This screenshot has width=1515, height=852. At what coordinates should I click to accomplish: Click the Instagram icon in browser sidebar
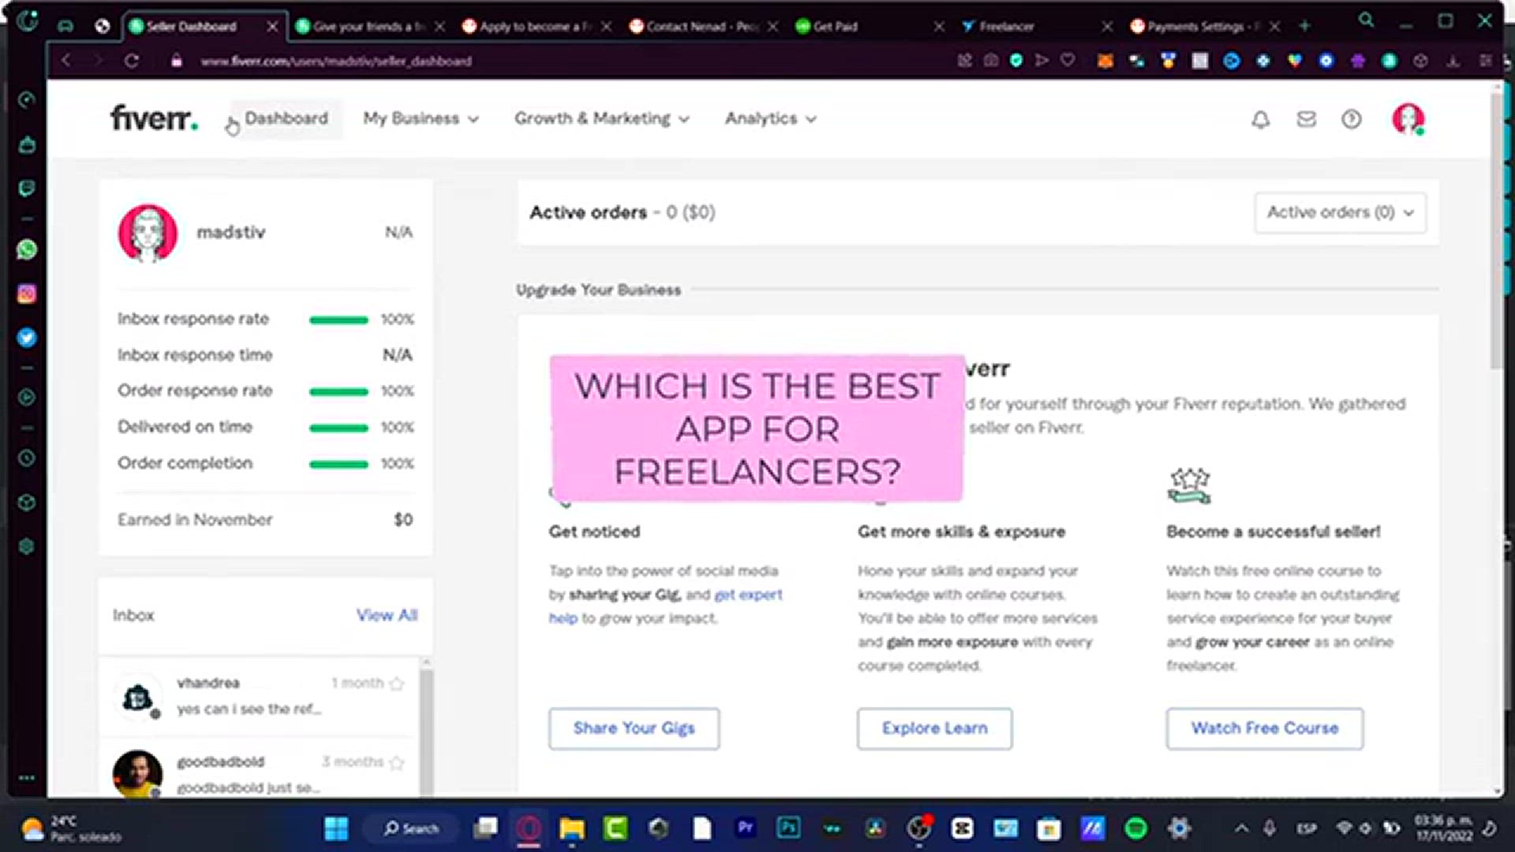tap(27, 294)
